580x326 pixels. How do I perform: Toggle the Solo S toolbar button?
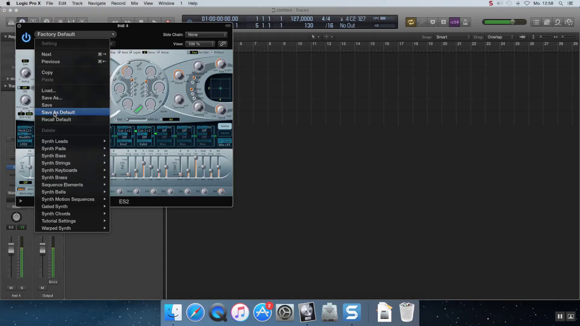tap(444, 22)
